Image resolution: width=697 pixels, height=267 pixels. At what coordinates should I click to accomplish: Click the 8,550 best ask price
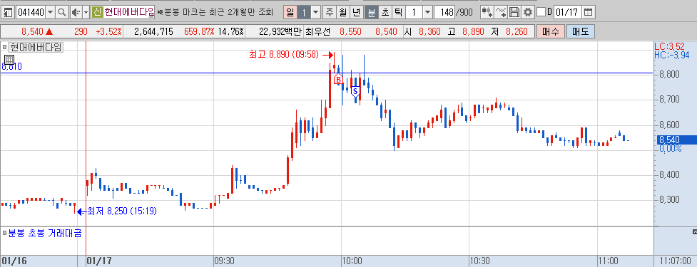click(350, 32)
